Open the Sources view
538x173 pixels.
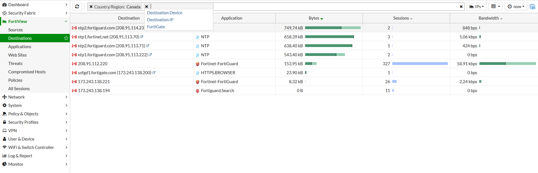(x=15, y=30)
